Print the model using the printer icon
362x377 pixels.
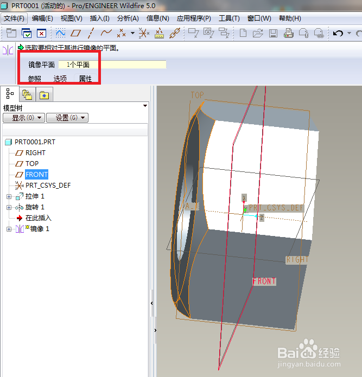pos(288,33)
